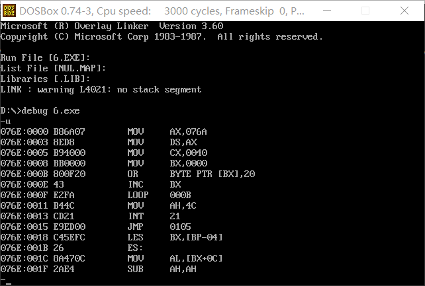Click the debug prompt cursor at bottom
This screenshot has width=425, height=286.
pyautogui.click(x=6, y=281)
